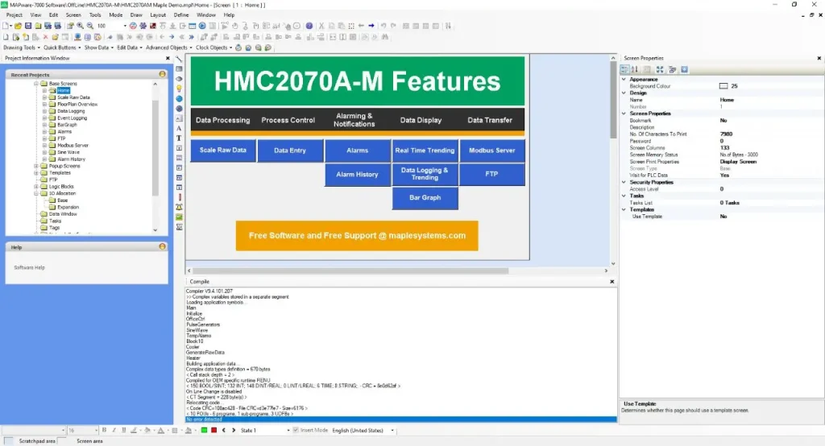This screenshot has height=446, width=825.
Task: Open the Draw menu
Action: point(136,14)
